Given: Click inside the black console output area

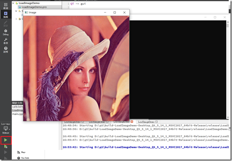Looking at the screenshot, I should 178,69.
